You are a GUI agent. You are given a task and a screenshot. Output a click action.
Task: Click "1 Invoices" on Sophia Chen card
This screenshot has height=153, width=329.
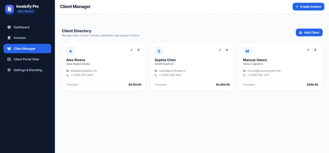[161, 85]
